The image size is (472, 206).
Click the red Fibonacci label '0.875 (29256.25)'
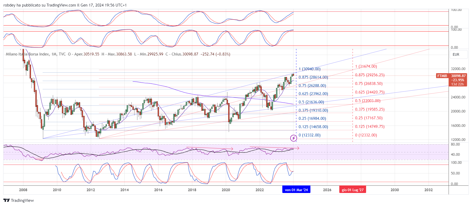point(370,75)
